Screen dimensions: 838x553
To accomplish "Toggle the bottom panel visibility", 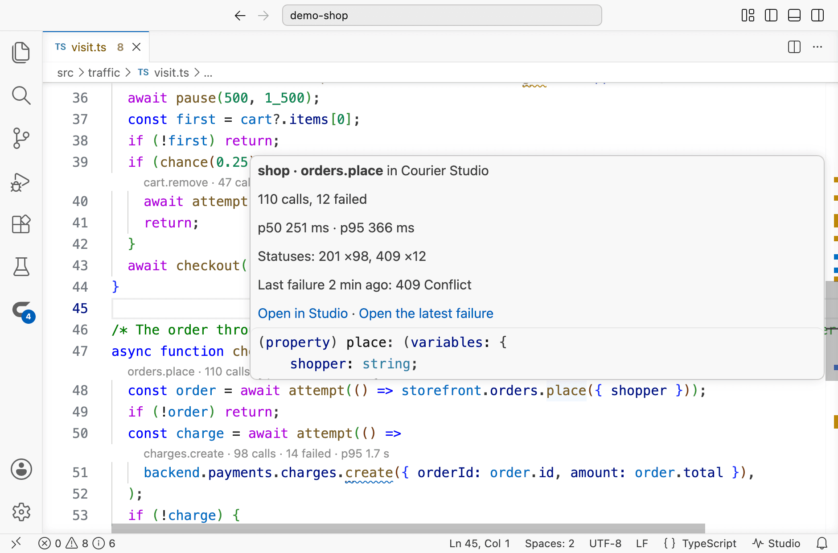I will (794, 15).
